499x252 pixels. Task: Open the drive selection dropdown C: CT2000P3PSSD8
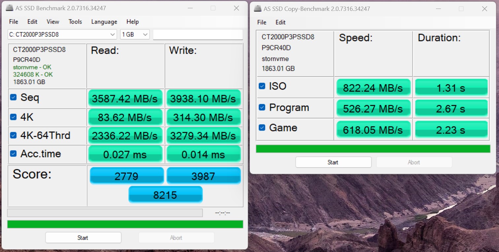point(62,34)
